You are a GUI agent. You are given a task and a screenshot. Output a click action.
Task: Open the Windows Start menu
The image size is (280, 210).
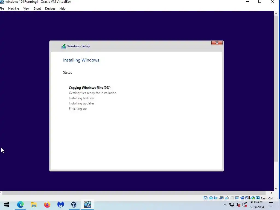point(7,205)
